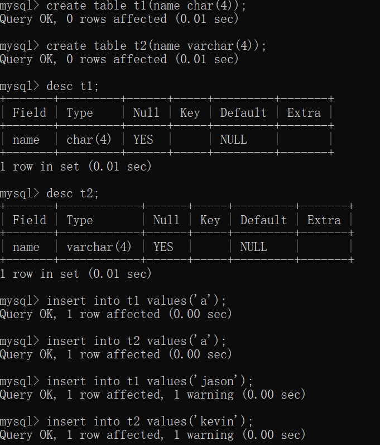This screenshot has height=445, width=380.
Task: Click the NULL default value for t1
Action: point(233,140)
